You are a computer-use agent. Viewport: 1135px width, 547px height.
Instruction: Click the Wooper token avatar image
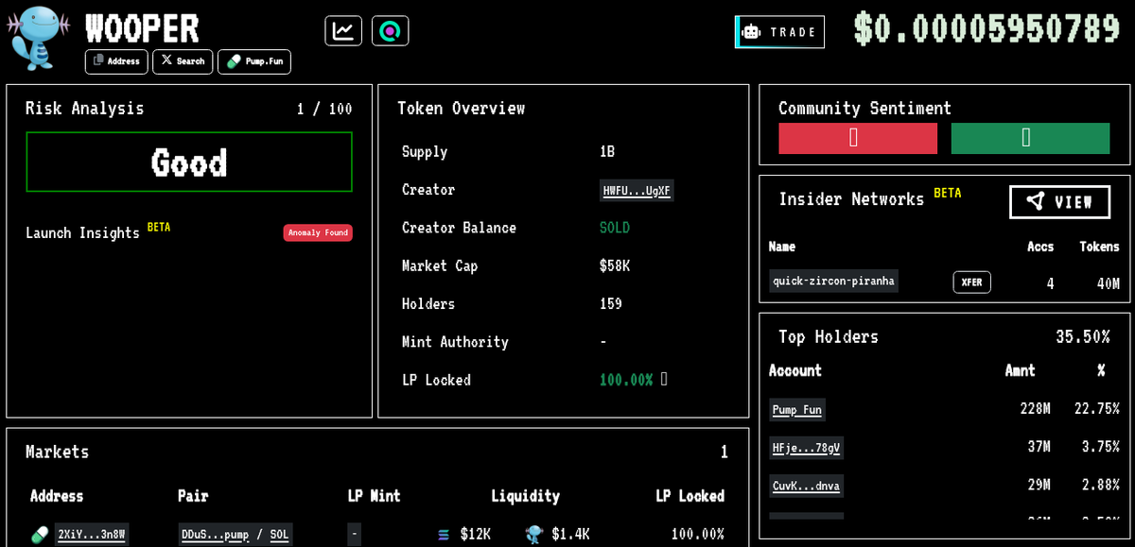(38, 39)
